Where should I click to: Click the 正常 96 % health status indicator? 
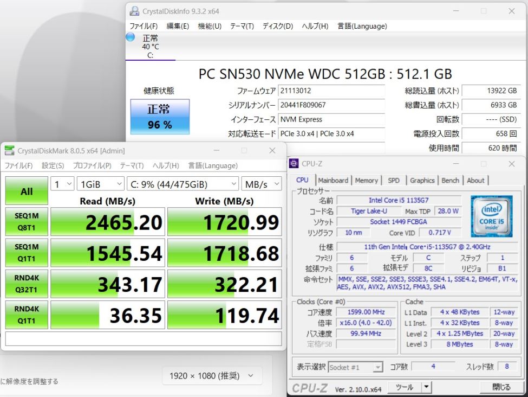[159, 116]
